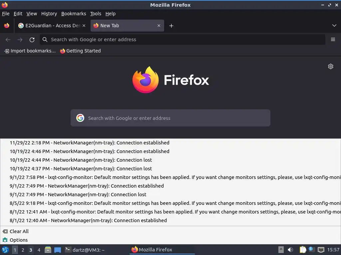
Task: Select 10/19/22 4:46 PM Connection established entry
Action: point(170,151)
